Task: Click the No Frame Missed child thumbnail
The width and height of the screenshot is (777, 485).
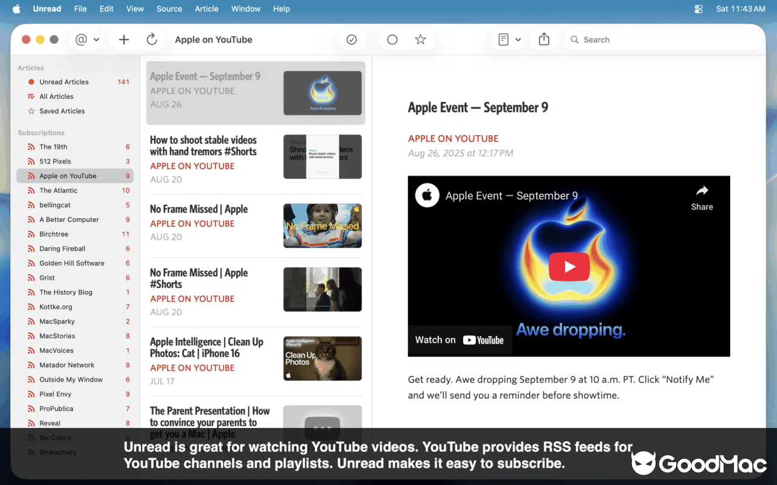Action: coord(322,226)
